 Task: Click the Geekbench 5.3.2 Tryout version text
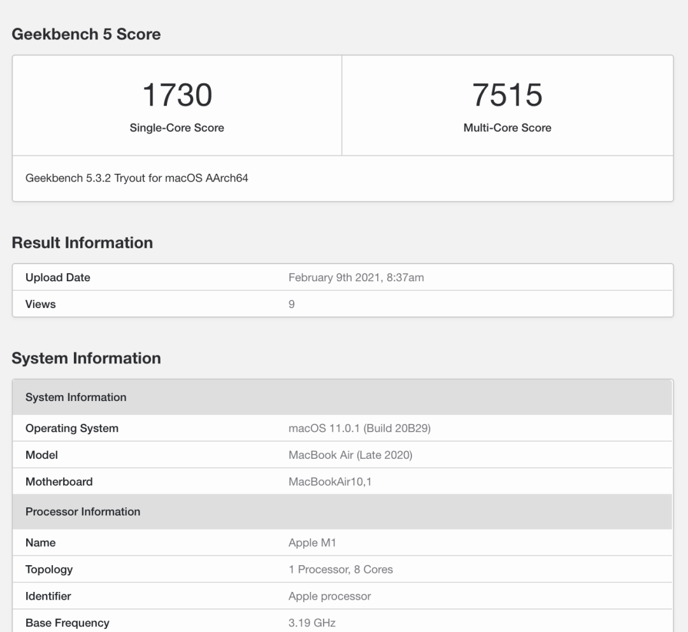pyautogui.click(x=137, y=178)
